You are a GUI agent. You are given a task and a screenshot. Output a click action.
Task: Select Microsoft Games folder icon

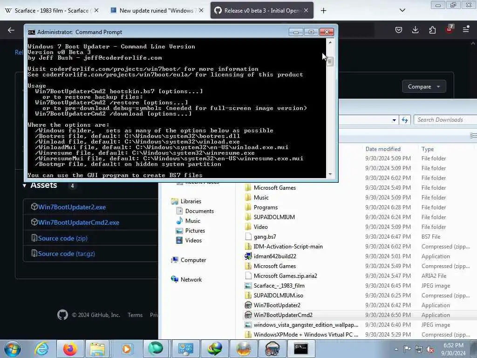pos(248,187)
